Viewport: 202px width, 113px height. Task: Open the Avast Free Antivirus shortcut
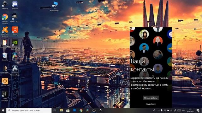click(x=5, y=32)
